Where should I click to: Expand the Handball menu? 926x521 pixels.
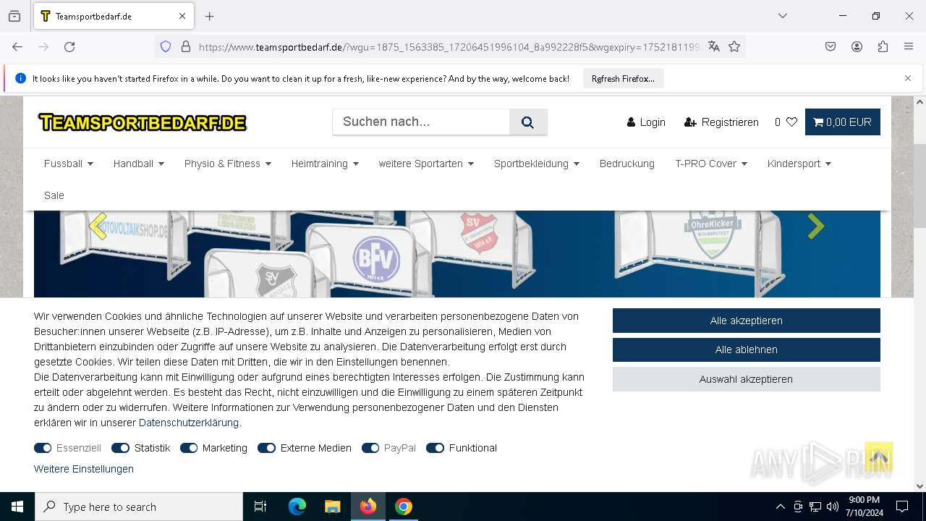pyautogui.click(x=139, y=164)
